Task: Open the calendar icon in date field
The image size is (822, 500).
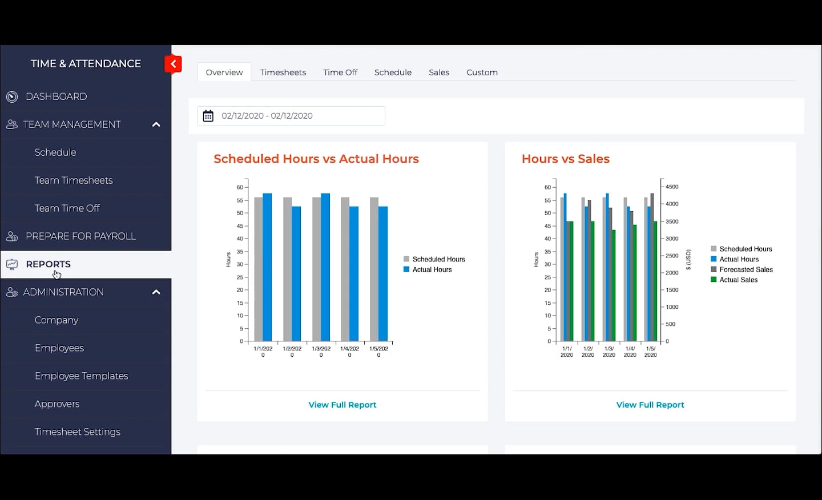Action: (x=208, y=116)
